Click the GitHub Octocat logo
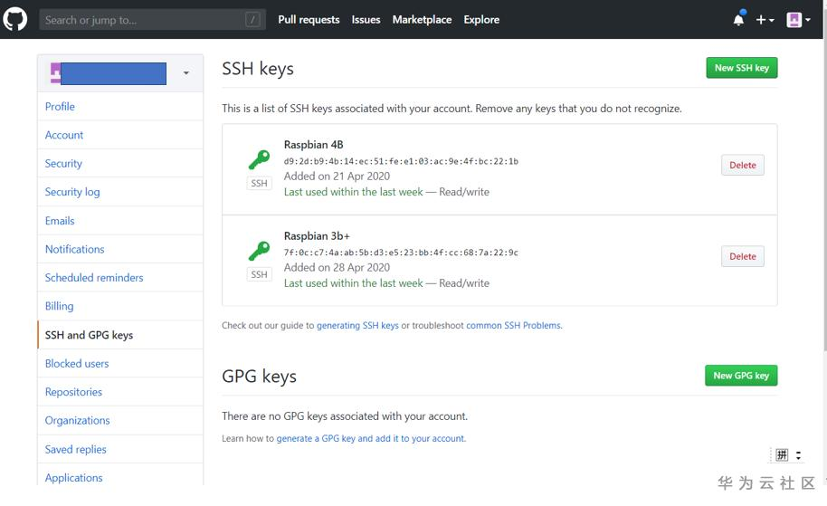The width and height of the screenshot is (827, 506). point(15,19)
